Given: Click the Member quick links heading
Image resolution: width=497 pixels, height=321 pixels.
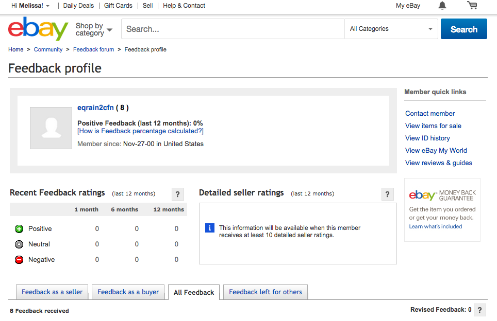Looking at the screenshot, I should [435, 92].
